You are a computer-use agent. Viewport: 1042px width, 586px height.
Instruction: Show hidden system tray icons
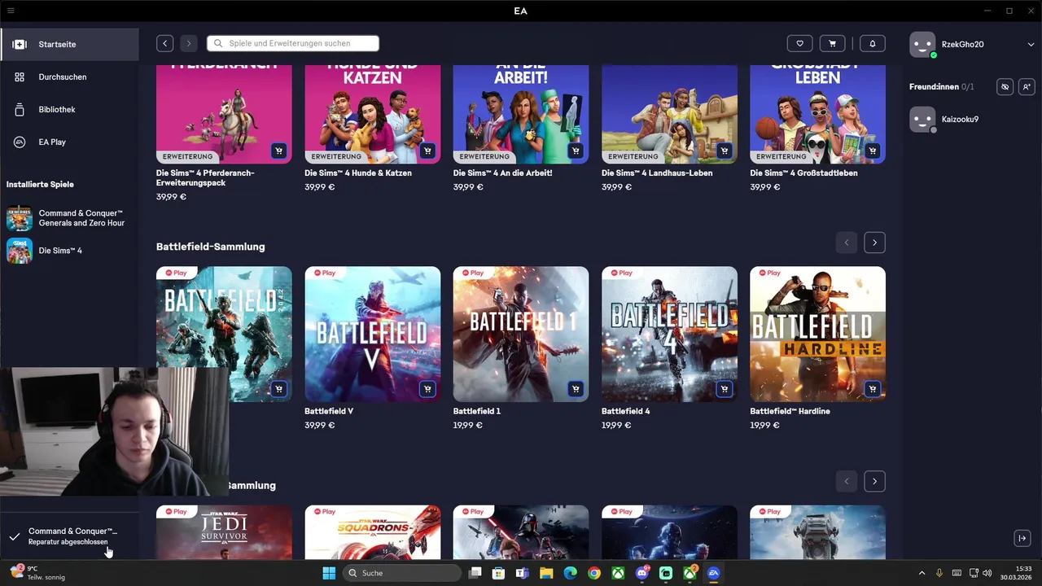tap(922, 573)
